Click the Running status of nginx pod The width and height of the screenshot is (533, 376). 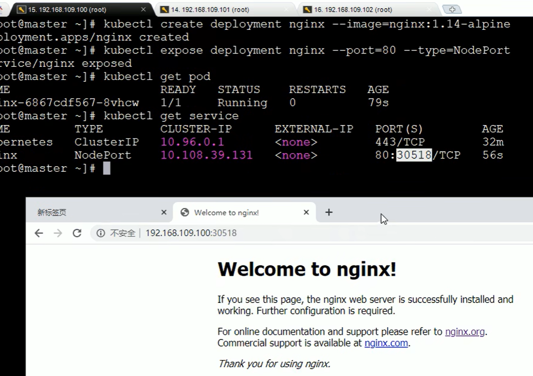pos(243,103)
